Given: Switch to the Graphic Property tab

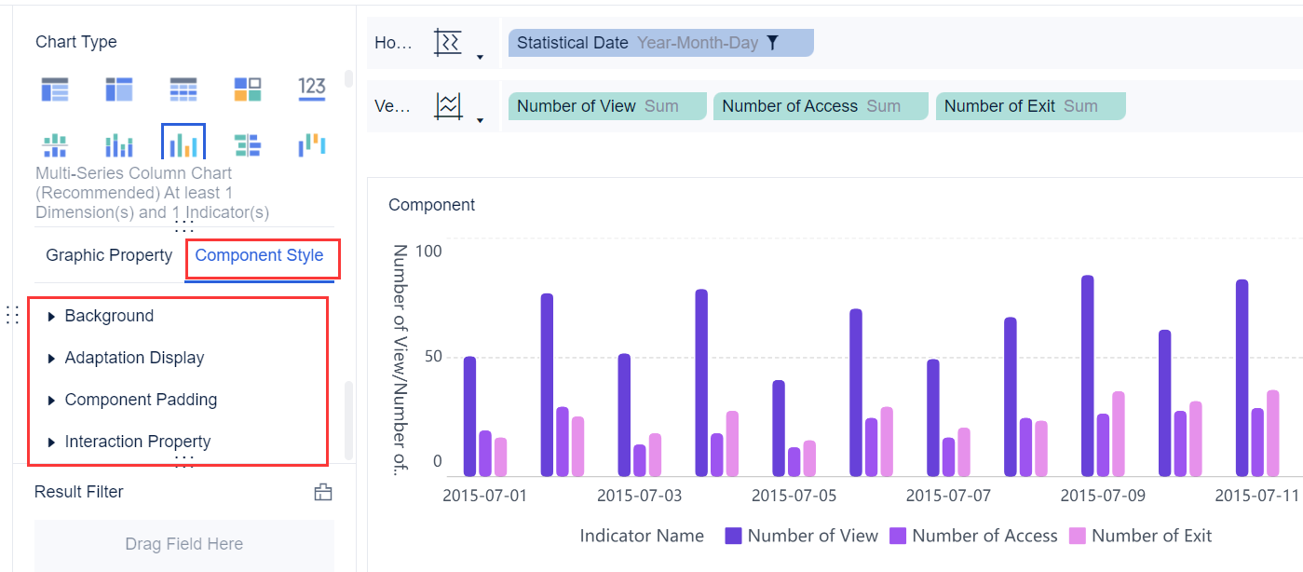Looking at the screenshot, I should [x=108, y=254].
